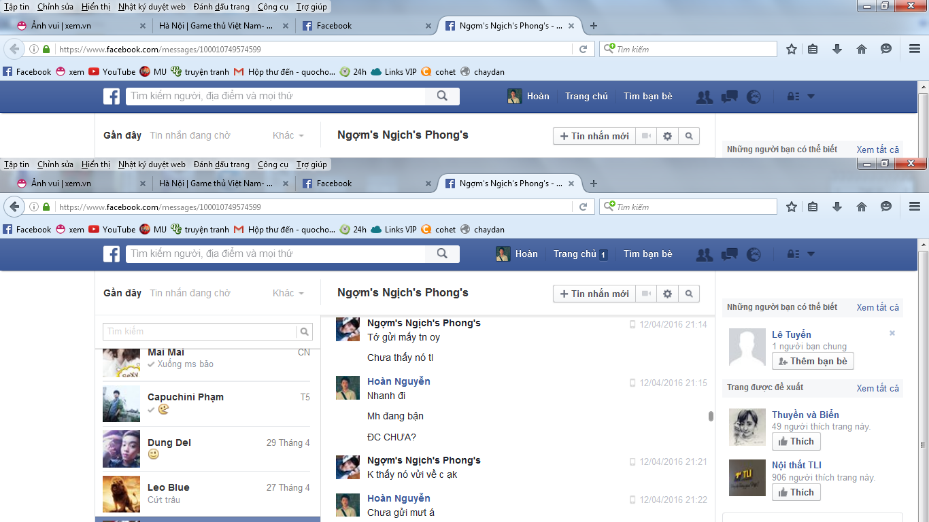Open 24h bookmark in lower window
This screenshot has height=522, width=929.
pos(353,230)
